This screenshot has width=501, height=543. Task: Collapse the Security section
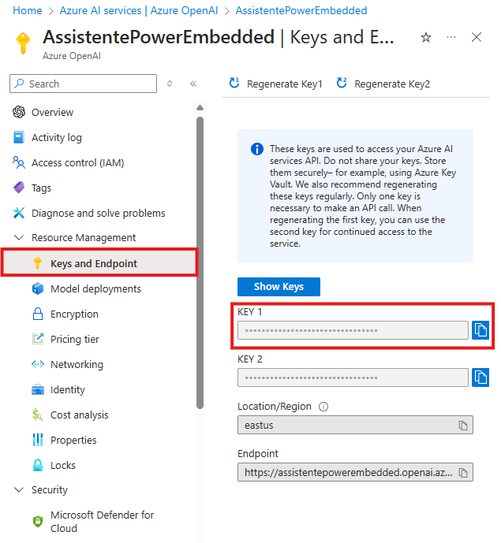pyautogui.click(x=19, y=489)
